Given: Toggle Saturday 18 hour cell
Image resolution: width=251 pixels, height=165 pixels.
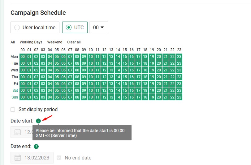Looking at the screenshot, I should [x=145, y=91].
